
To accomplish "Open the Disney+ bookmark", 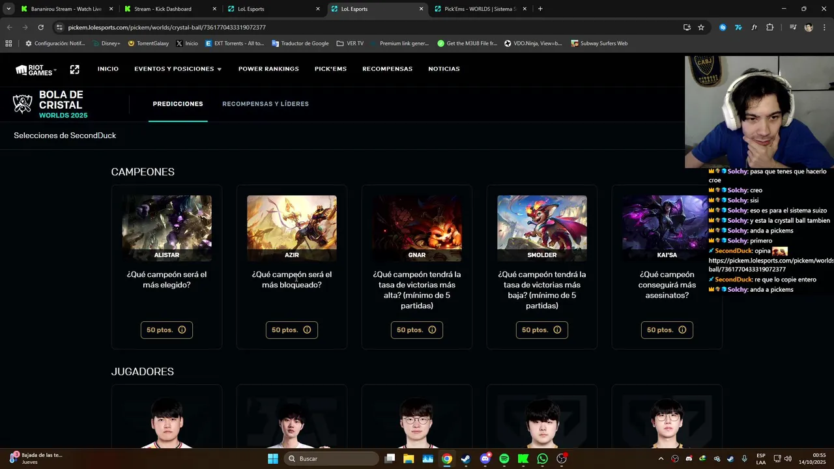I will coord(106,44).
